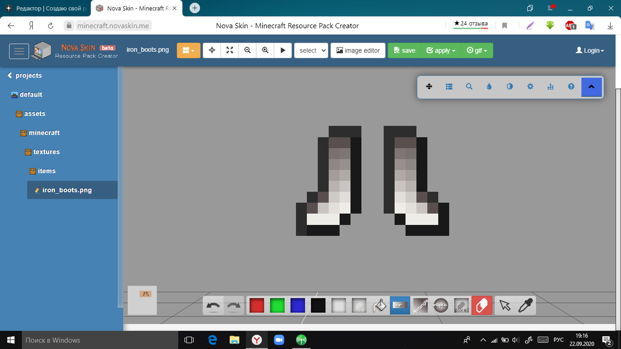Click the undo arrow in drawing toolbar
Viewport: 621px width, 349px height.
pyautogui.click(x=213, y=306)
